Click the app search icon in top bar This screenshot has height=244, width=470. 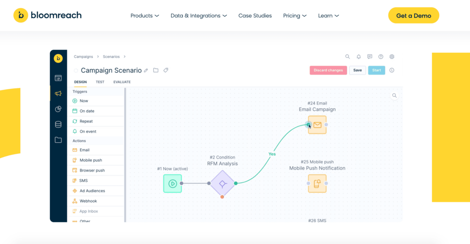[x=347, y=56]
